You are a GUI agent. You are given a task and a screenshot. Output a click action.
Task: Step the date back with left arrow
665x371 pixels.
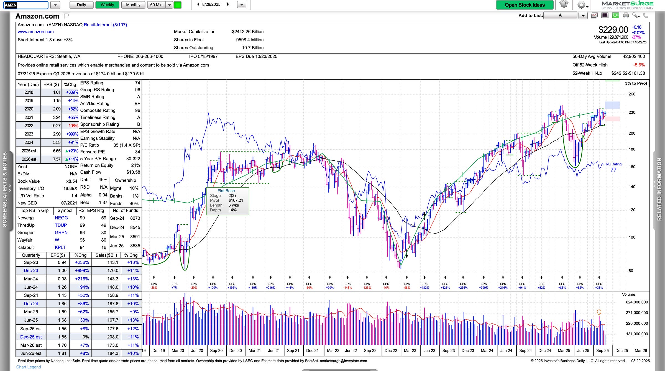[198, 4]
